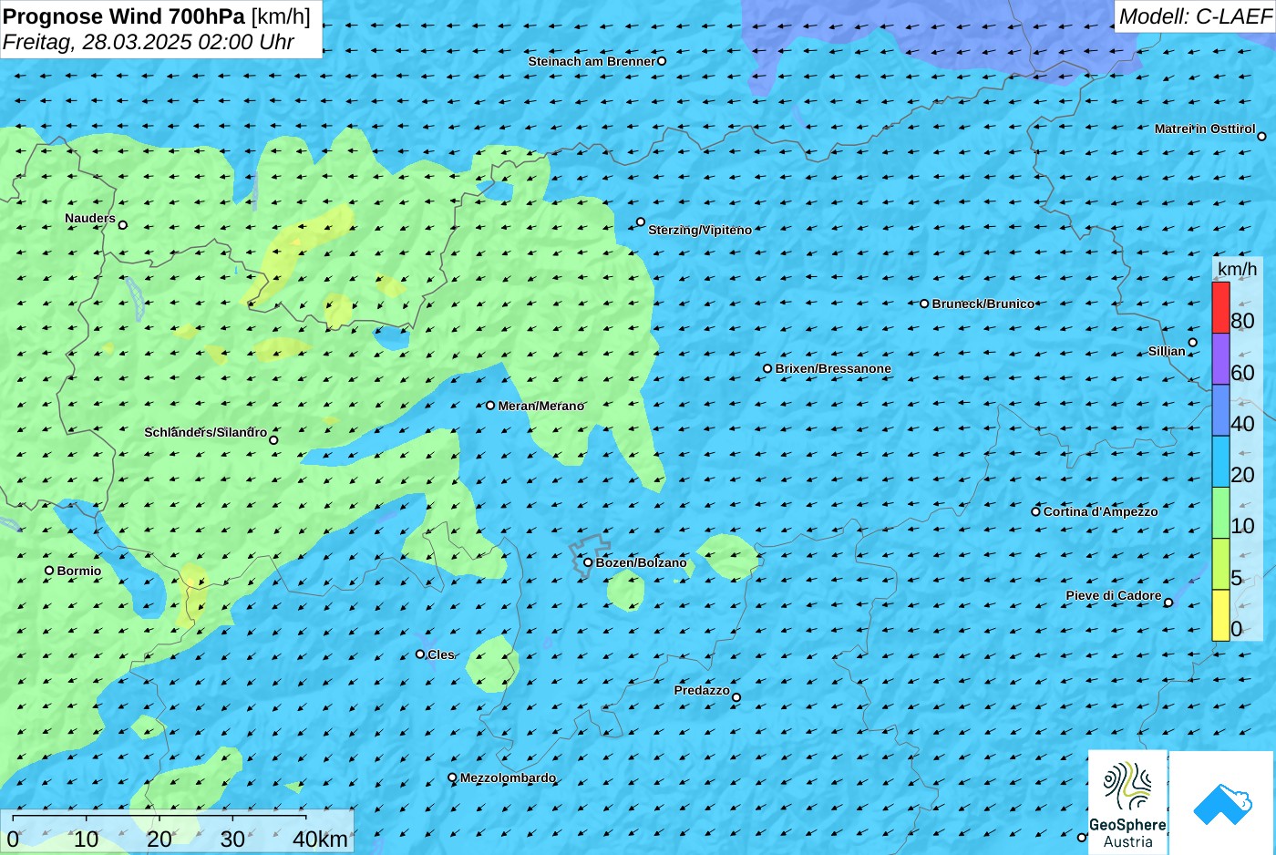The image size is (1276, 855).
Task: Click the Bozen/Bolzano location marker
Action: click(588, 562)
